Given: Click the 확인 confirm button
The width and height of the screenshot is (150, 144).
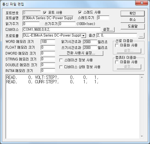Looking at the screenshot, I should [132, 13].
